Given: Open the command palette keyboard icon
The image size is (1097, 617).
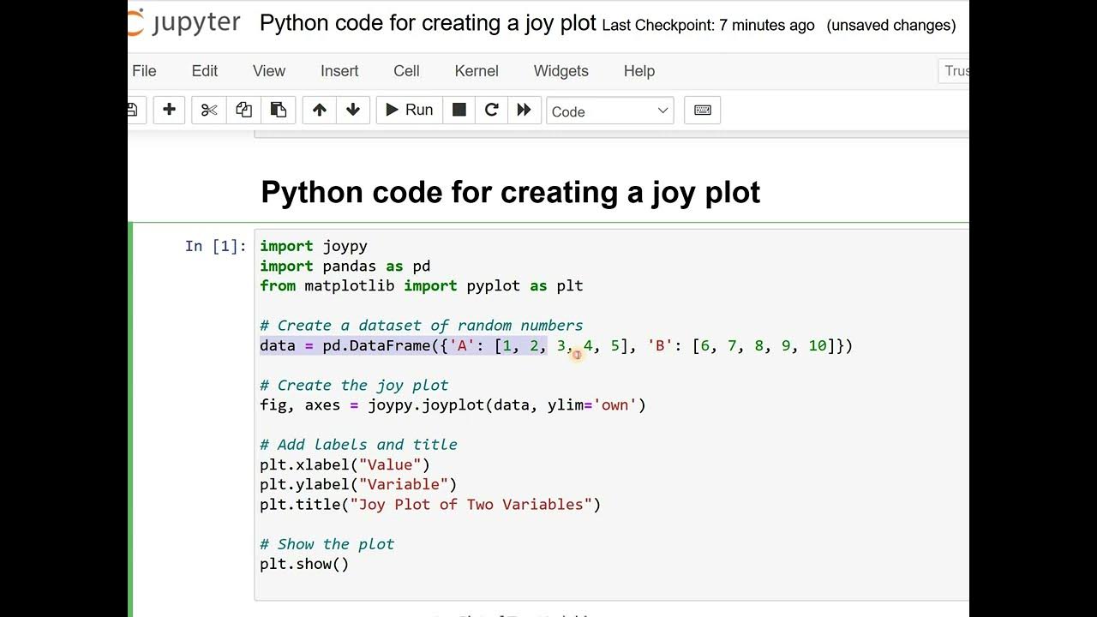Looking at the screenshot, I should (x=702, y=110).
